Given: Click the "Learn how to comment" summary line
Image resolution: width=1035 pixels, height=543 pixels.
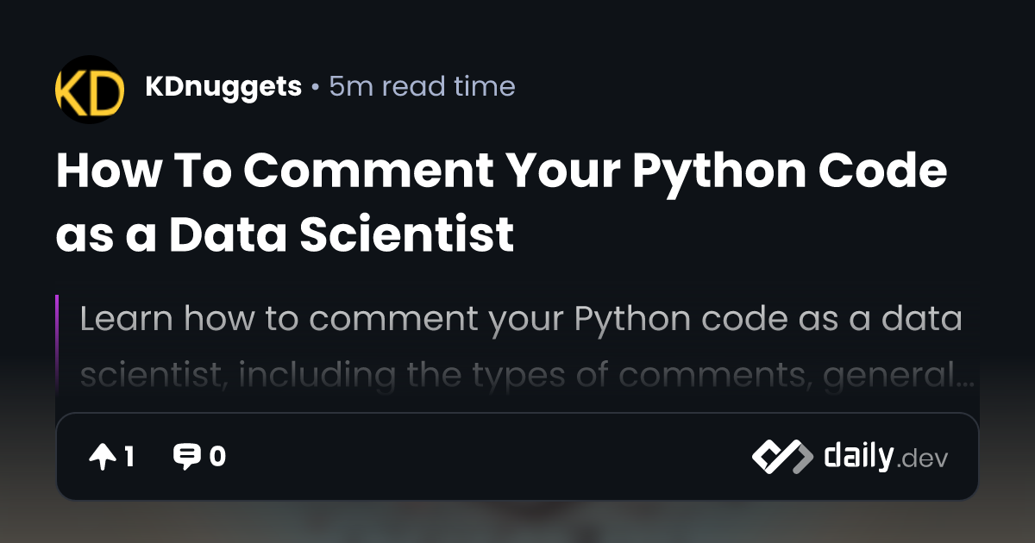Looking at the screenshot, I should click(x=520, y=319).
